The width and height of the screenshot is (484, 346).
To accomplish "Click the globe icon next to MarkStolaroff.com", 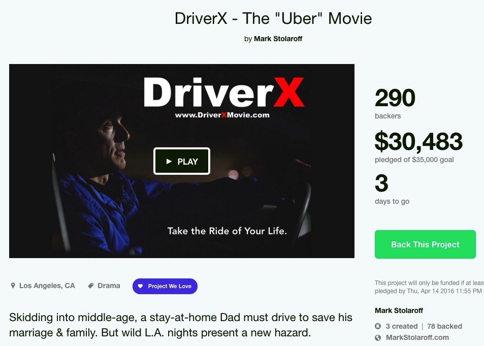I will click(378, 338).
